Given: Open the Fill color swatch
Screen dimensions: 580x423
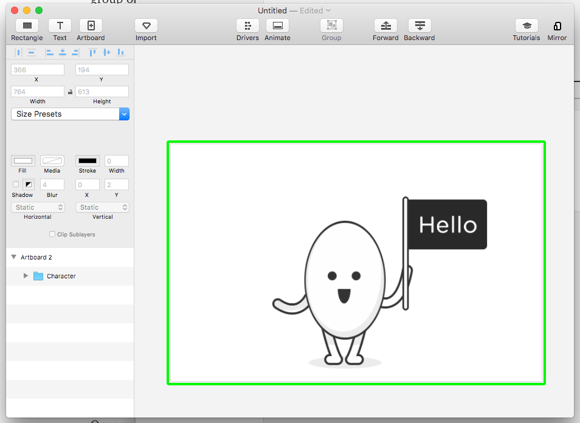Looking at the screenshot, I should click(x=22, y=161).
